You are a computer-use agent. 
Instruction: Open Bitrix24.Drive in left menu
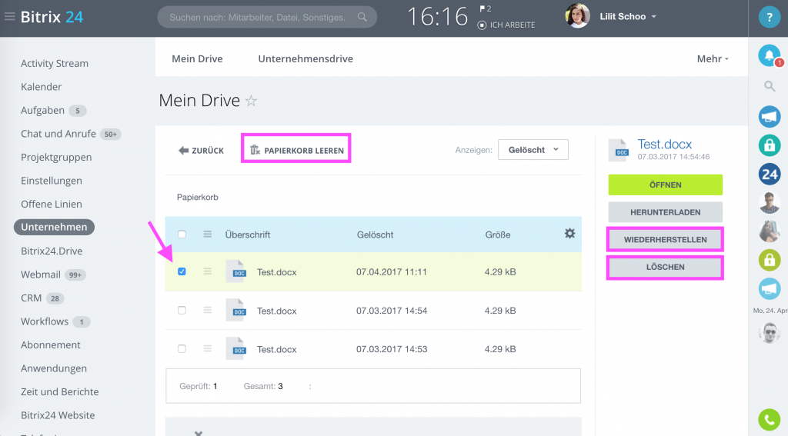[x=52, y=251]
